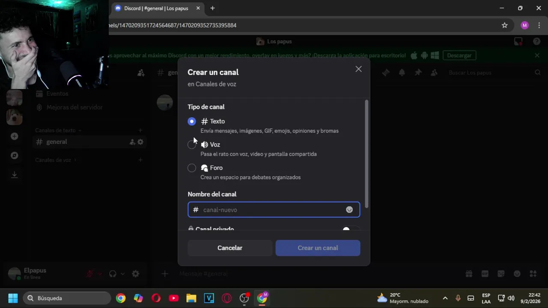The width and height of the screenshot is (548, 308).
Task: Open a new browser tab
Action: [212, 8]
